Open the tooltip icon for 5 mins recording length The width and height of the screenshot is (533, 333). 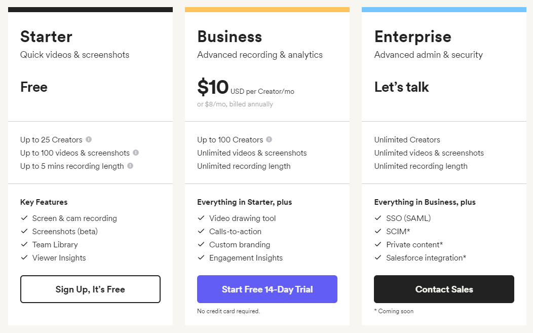point(131,166)
